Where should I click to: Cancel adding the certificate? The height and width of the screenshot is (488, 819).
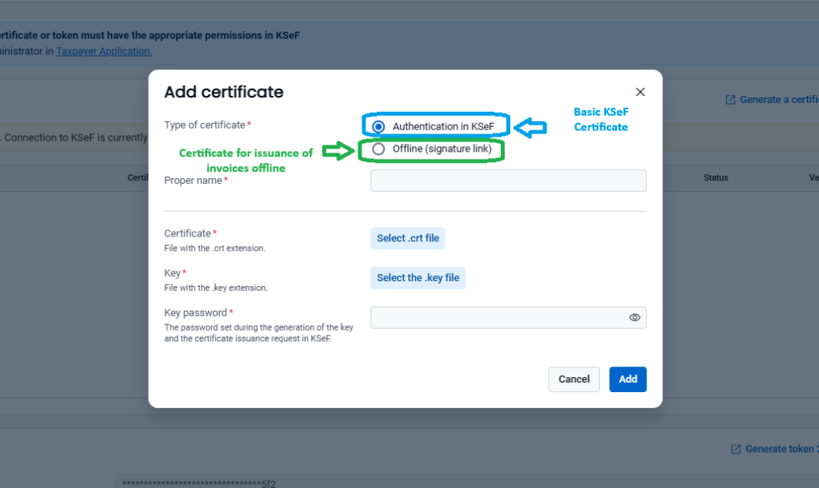click(573, 379)
